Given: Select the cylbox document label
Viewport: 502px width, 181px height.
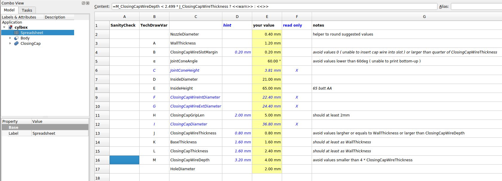Looking at the screenshot, I should (x=21, y=27).
